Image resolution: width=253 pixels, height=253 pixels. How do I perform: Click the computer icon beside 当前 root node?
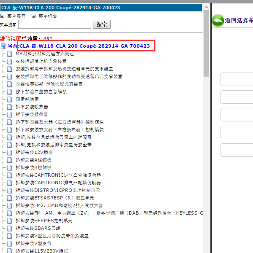pos(3,46)
